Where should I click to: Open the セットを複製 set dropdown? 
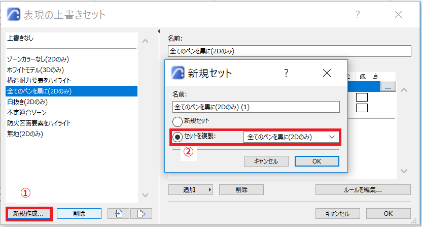291,137
